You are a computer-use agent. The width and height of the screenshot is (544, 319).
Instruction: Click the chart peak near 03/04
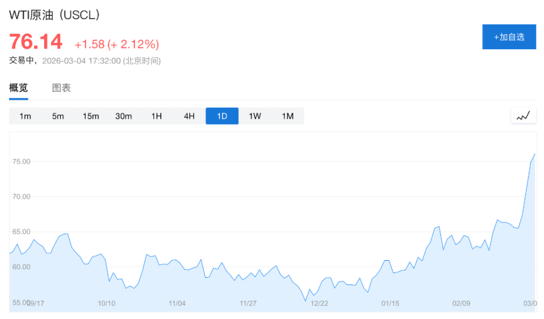click(534, 154)
